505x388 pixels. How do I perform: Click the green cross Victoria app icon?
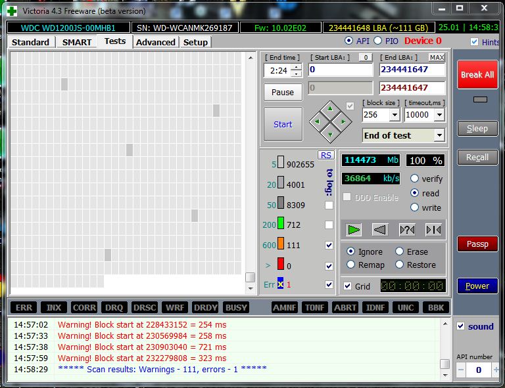[x=11, y=10]
